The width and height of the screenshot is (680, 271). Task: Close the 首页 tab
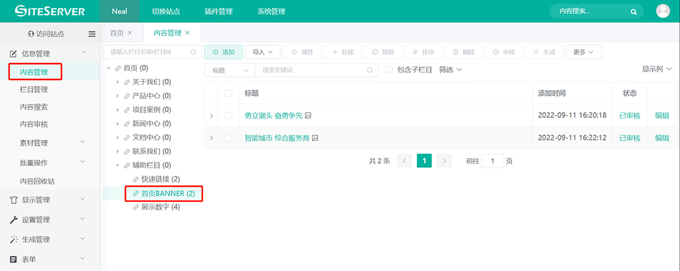(129, 32)
